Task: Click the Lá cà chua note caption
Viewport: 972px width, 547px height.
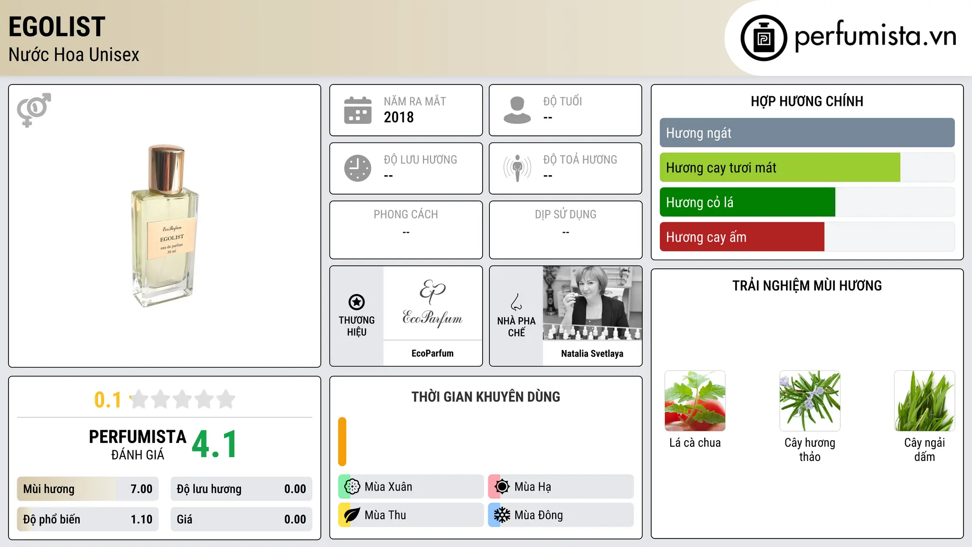Action: [x=695, y=443]
